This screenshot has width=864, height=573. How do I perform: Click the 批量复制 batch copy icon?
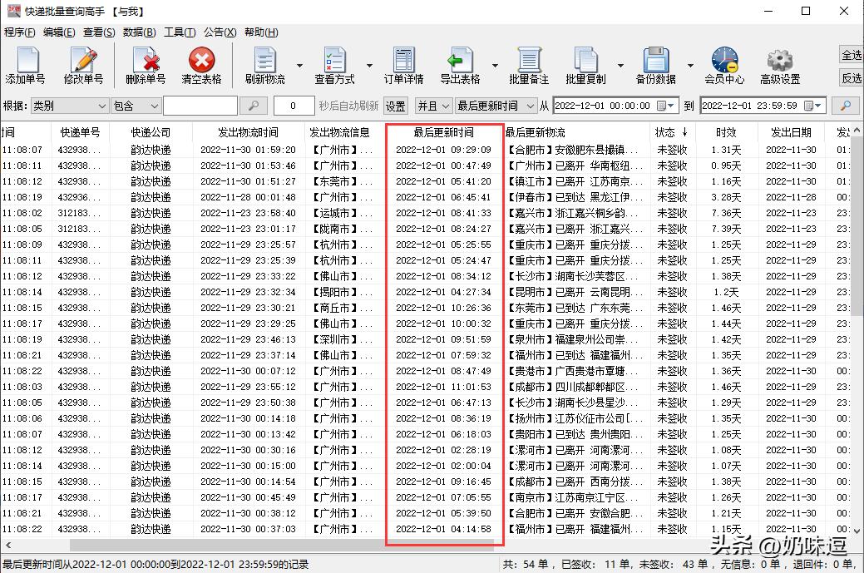[x=588, y=65]
